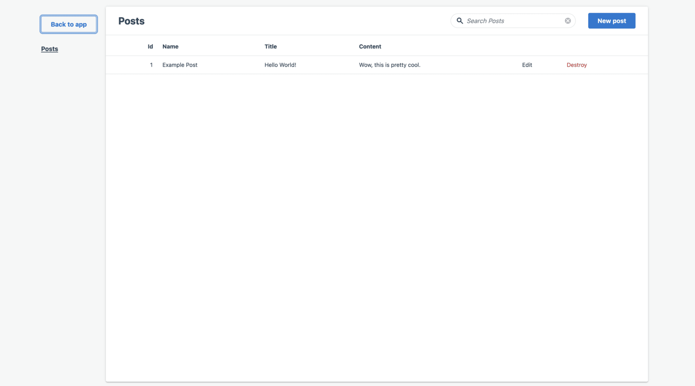Click the Back to app button
The image size is (695, 386).
pyautogui.click(x=68, y=24)
